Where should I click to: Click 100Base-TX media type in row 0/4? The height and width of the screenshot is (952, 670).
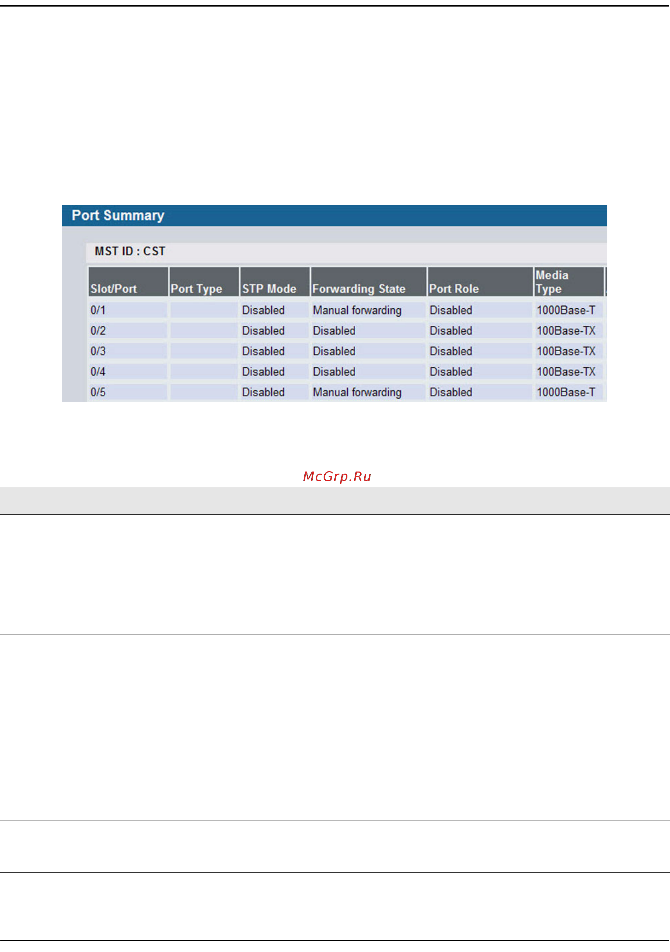tap(566, 372)
